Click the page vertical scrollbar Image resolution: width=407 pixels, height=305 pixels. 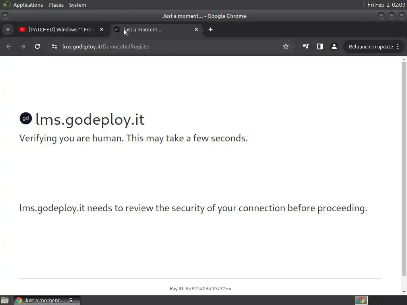pos(404,168)
